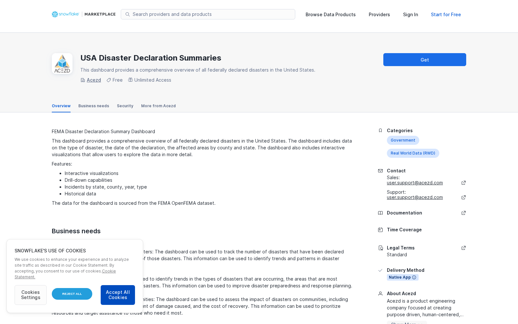Click the 'Standard' legal terms value
Image resolution: width=518 pixels, height=324 pixels.
(x=397, y=255)
